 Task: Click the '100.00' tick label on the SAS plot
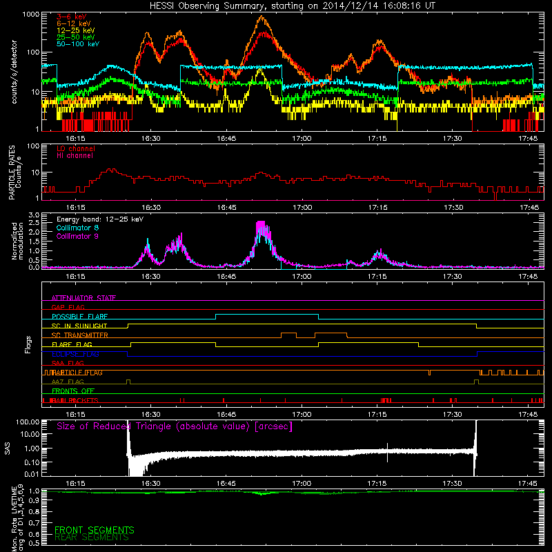[x=28, y=422]
